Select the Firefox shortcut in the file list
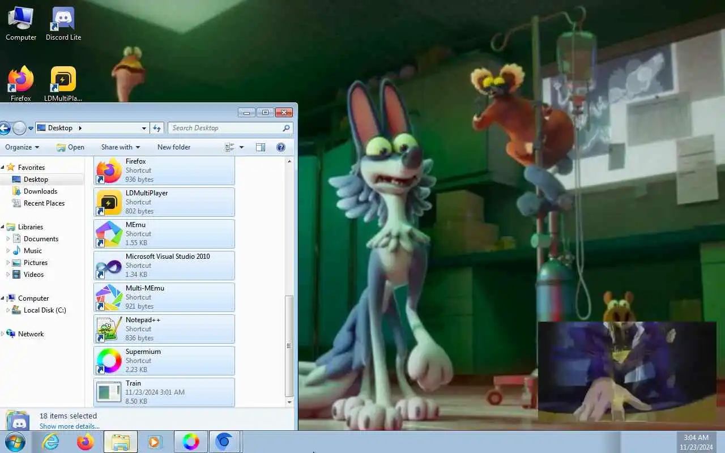This screenshot has height=453, width=725. point(164,170)
